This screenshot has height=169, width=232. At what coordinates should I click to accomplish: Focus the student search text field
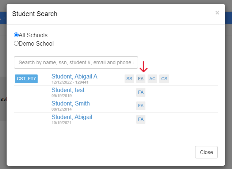coord(76,62)
